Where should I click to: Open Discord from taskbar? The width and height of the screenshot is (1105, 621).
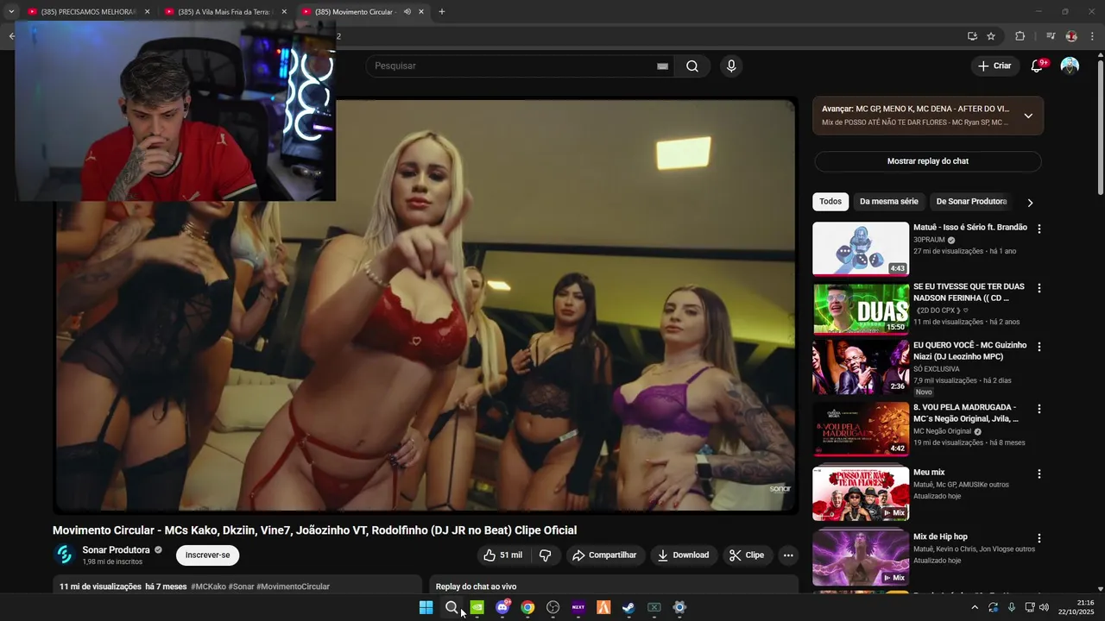click(502, 607)
